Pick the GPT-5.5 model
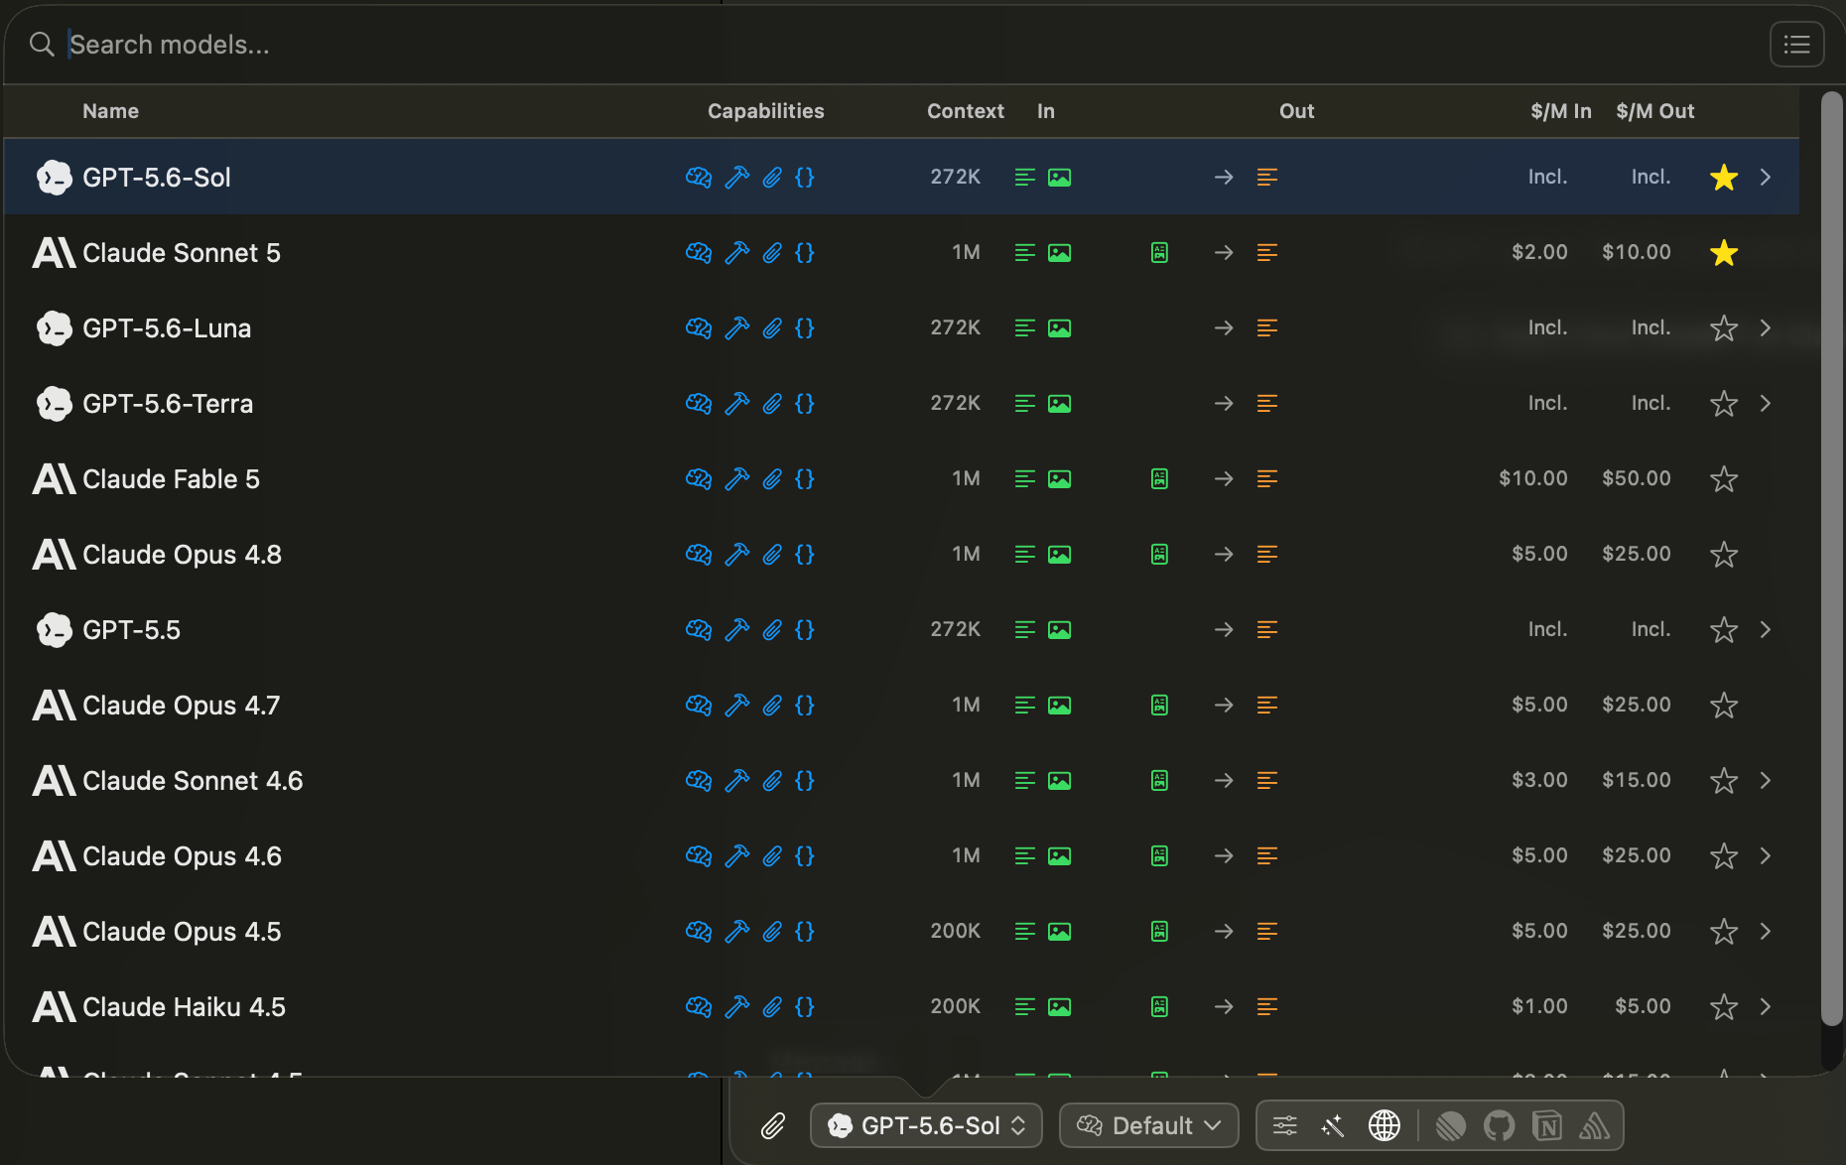 (x=901, y=629)
